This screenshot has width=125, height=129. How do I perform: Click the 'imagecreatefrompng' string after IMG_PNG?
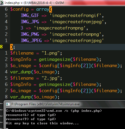click(75, 34)
